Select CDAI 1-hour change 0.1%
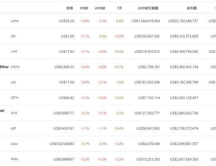 [86, 144]
